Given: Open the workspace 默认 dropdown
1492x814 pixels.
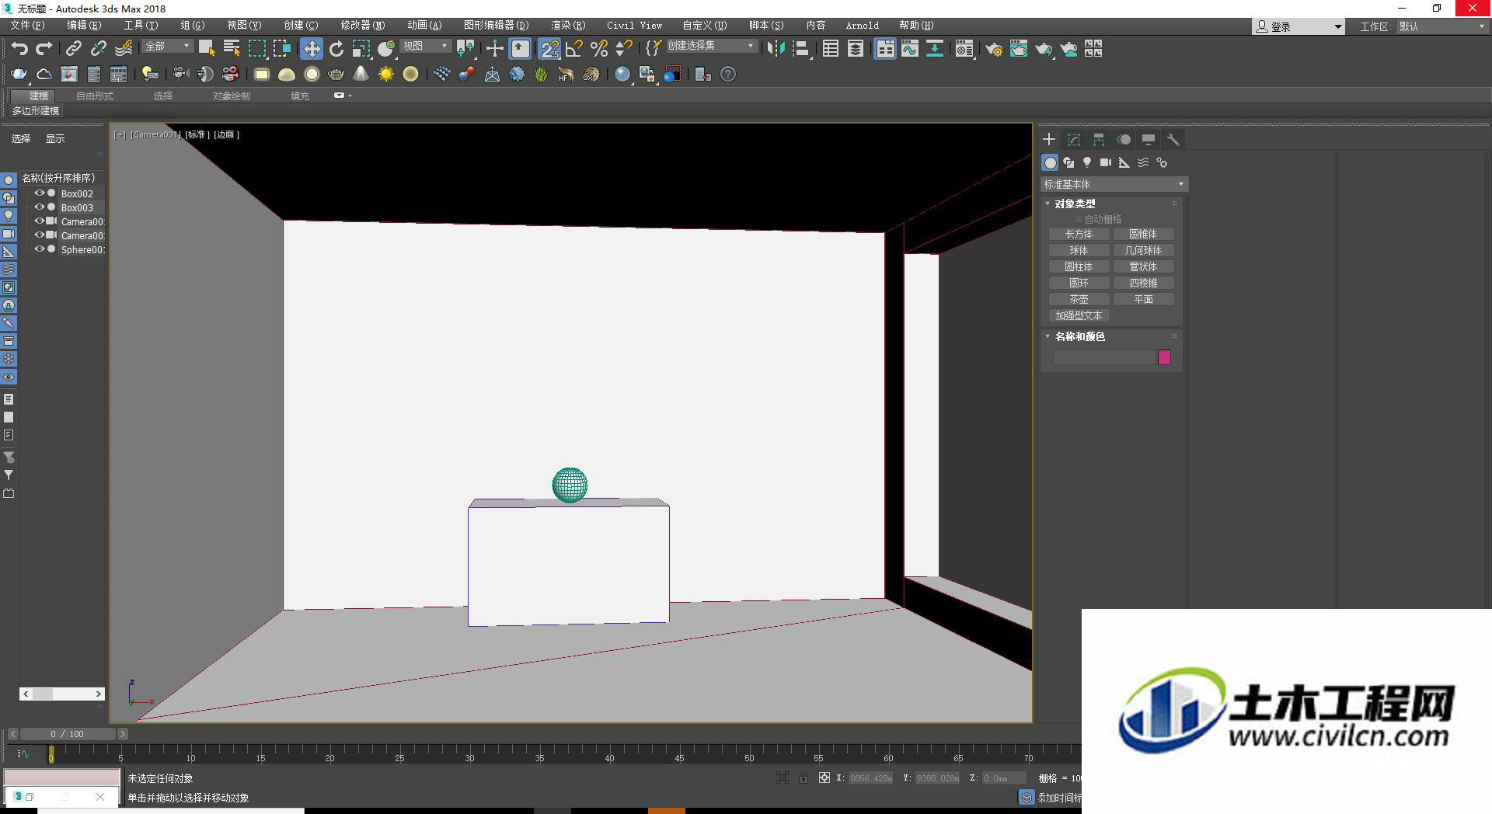Looking at the screenshot, I should pos(1442,26).
